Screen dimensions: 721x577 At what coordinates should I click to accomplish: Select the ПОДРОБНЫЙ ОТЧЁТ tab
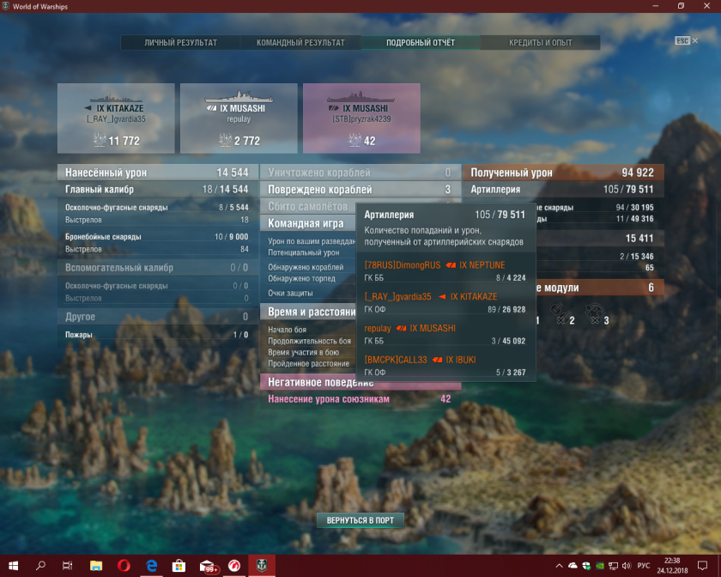click(421, 43)
